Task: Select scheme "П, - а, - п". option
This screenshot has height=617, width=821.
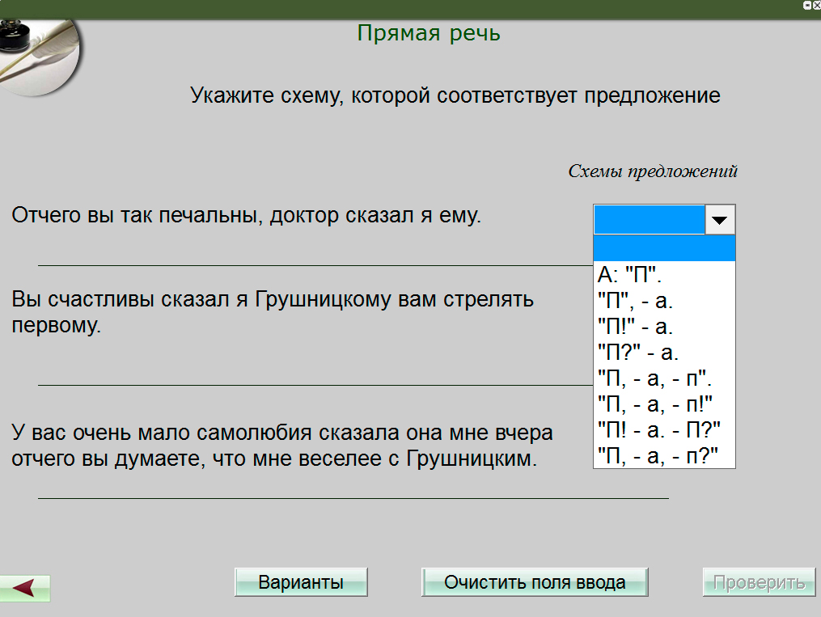Action: [654, 378]
